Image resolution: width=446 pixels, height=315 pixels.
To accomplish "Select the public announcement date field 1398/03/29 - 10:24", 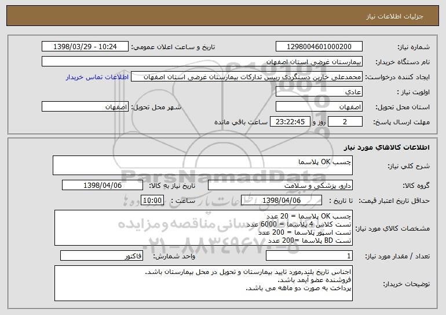I will coord(85,47).
